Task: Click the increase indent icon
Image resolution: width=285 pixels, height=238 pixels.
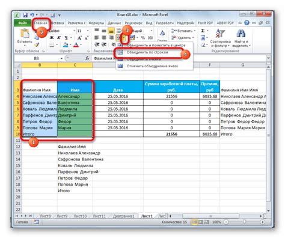Action: (104, 44)
